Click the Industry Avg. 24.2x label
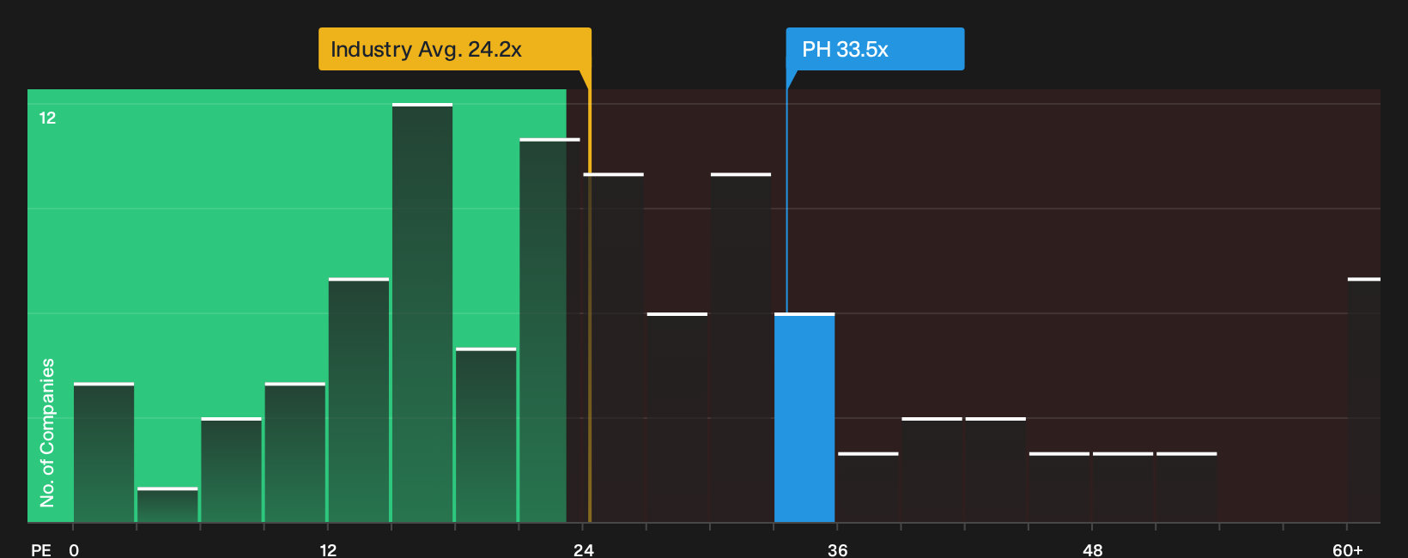1408x558 pixels. (454, 49)
